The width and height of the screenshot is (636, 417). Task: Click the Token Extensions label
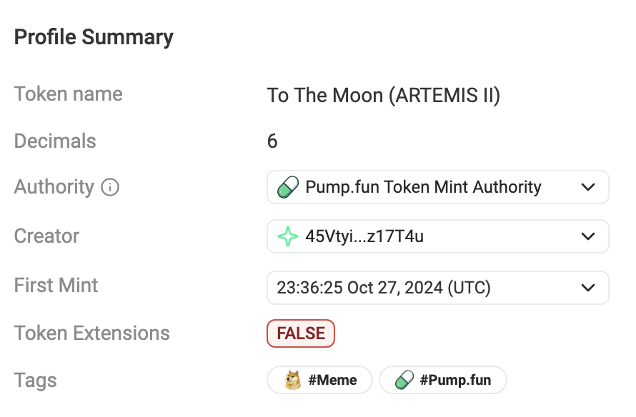pyautogui.click(x=92, y=333)
